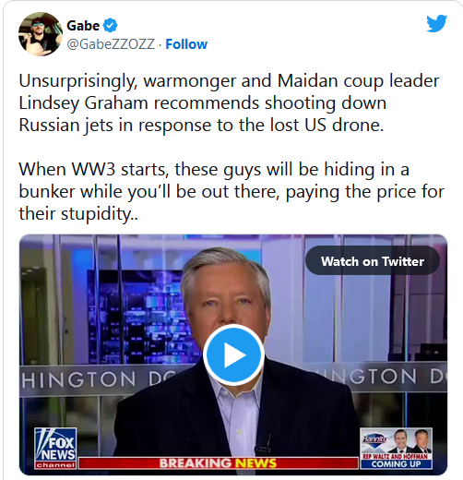Click the Fox News channel logo
463x480 pixels.
tap(55, 449)
